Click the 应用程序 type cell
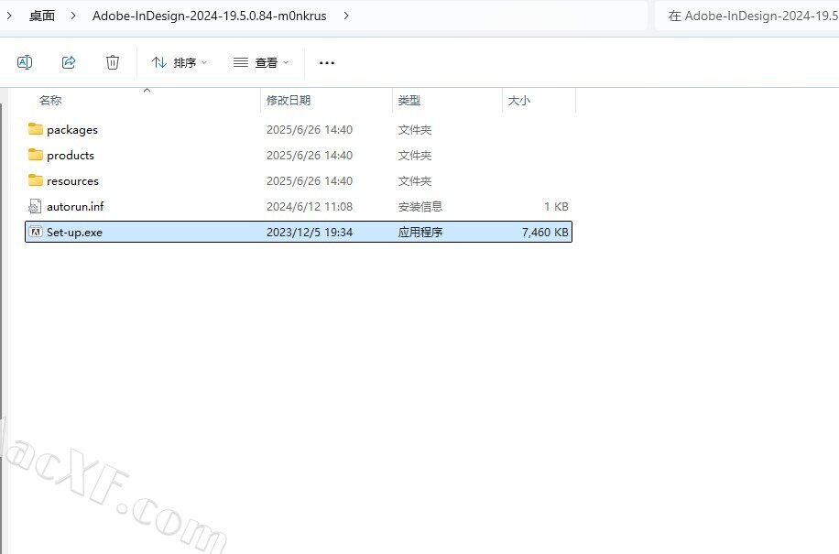Screen dimensions: 839x554 pos(420,232)
